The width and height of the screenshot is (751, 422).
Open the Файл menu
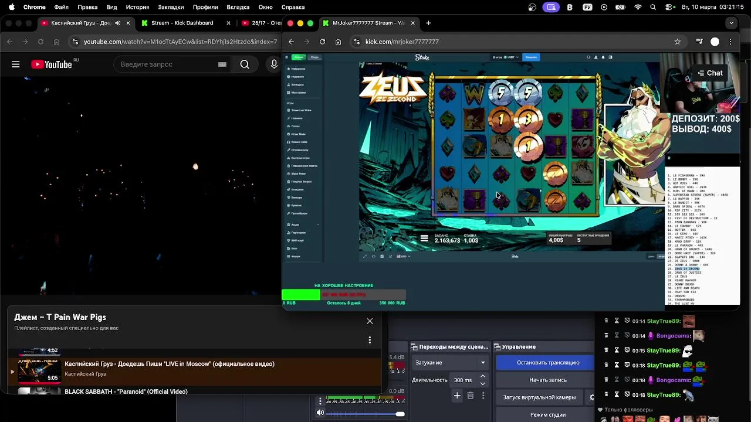[62, 7]
